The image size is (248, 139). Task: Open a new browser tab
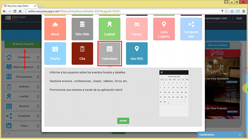41,6
